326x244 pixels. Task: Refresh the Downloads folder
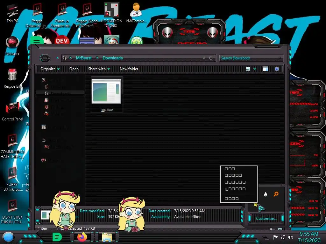click(x=211, y=58)
